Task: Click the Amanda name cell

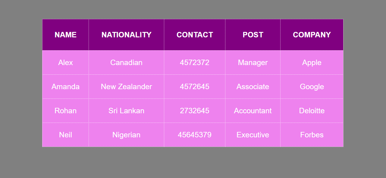Action: point(65,86)
